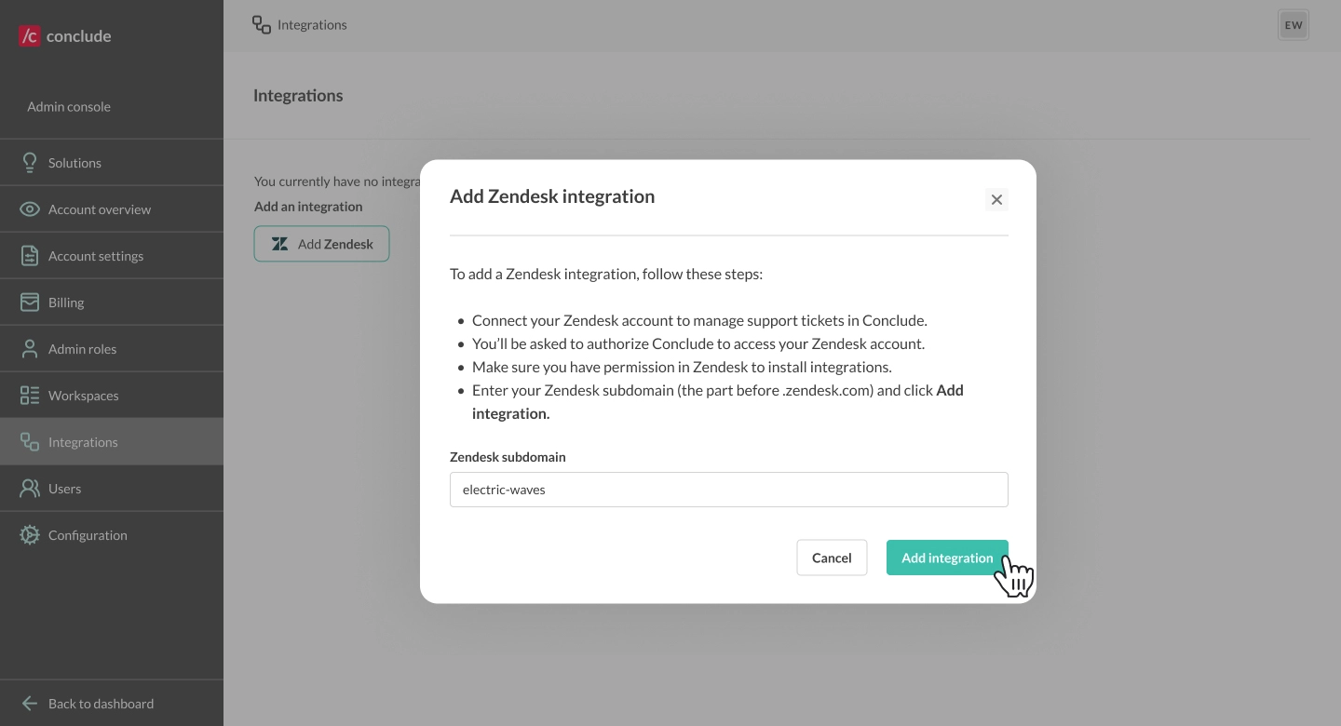
Task: Open the Workspaces menu item
Action: pos(83,396)
